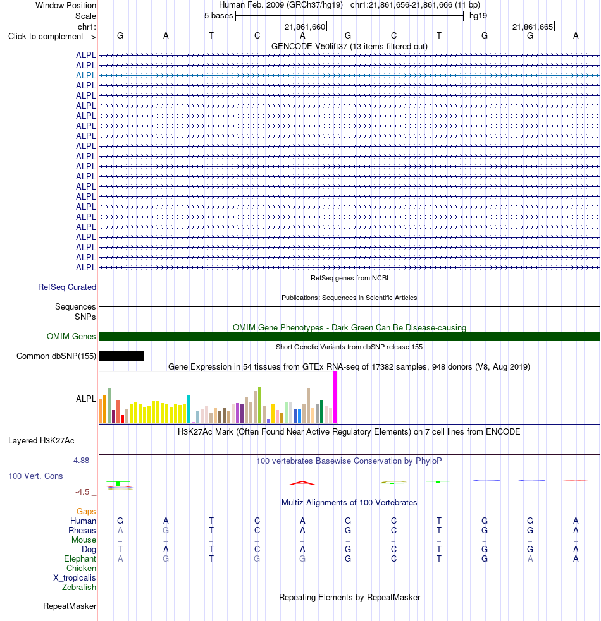Screen dimensions: 601x621
Task: Click the RefSeq Curated track label
Action: (67, 287)
